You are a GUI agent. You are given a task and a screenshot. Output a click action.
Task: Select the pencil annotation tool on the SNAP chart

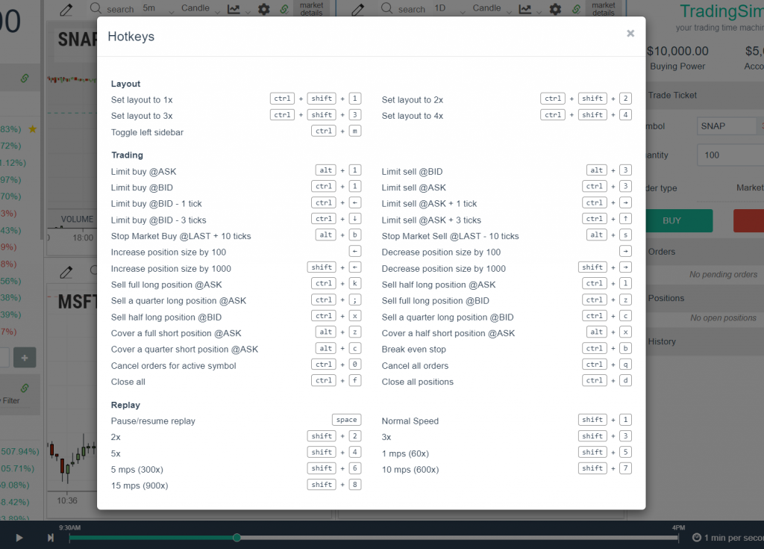(66, 10)
